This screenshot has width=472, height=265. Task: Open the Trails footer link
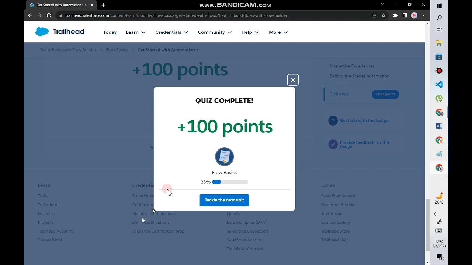[x=43, y=196]
